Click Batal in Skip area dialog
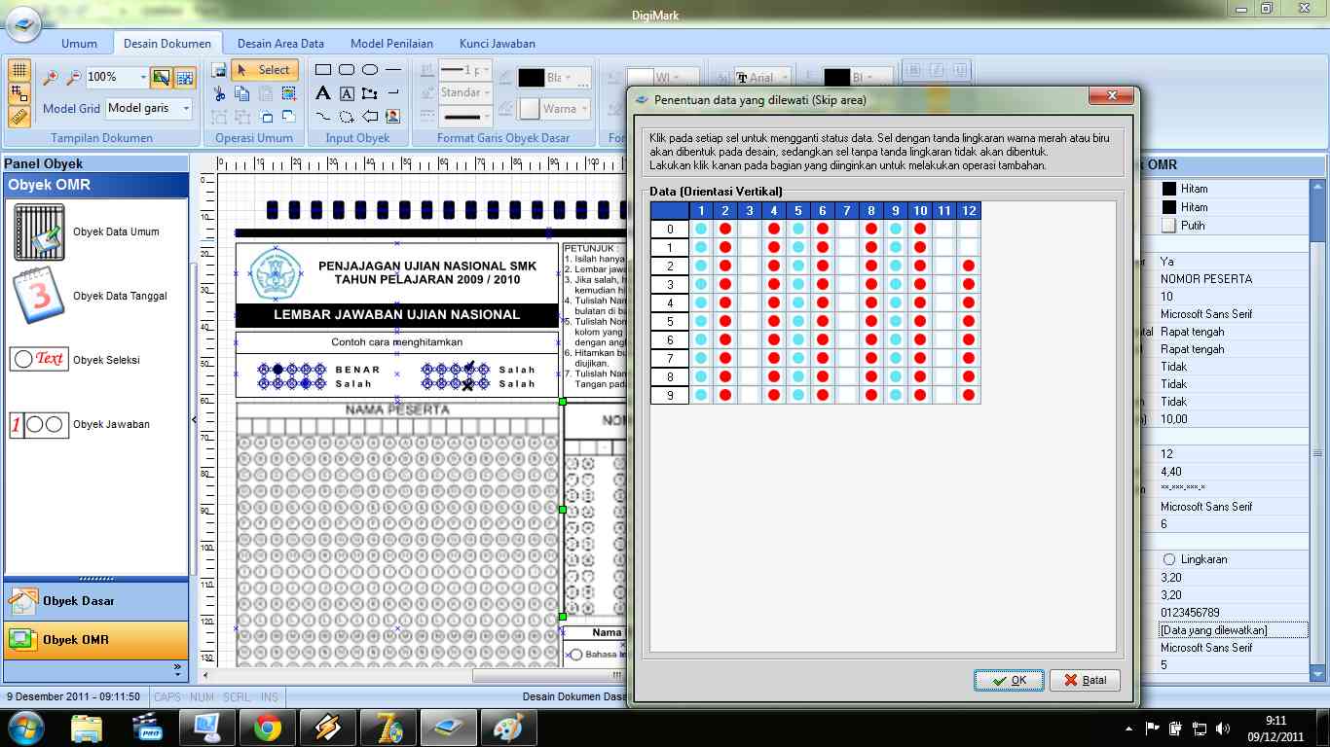The width and height of the screenshot is (1330, 747). pos(1085,680)
